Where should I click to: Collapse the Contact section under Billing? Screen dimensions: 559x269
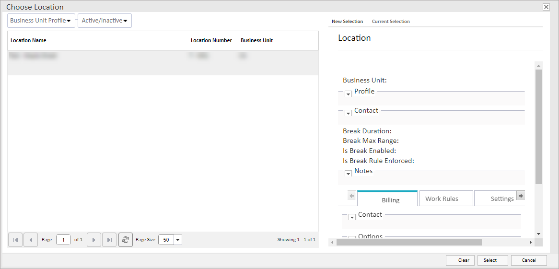352,217
